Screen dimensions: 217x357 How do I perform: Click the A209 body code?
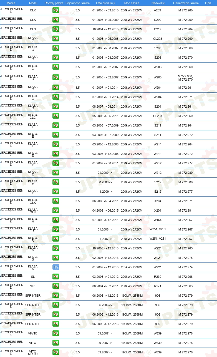click(158, 10)
